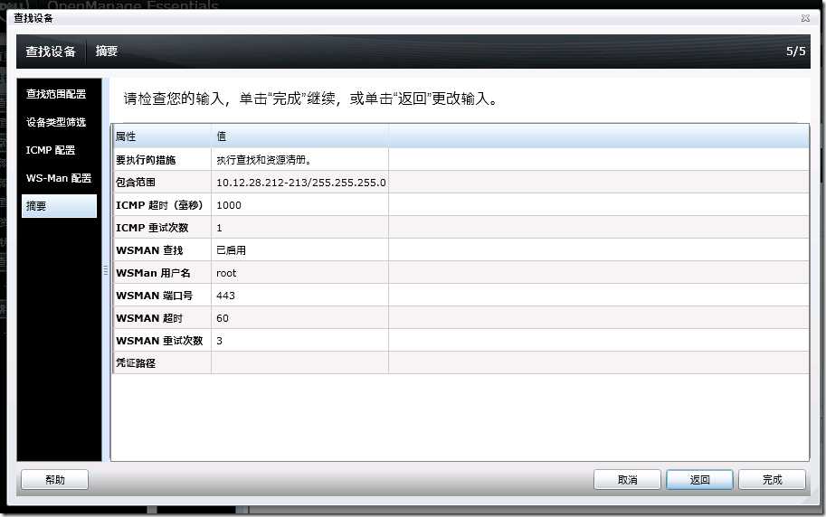Select the 要执行的措施 row label
This screenshot has width=826, height=517.
click(x=146, y=159)
